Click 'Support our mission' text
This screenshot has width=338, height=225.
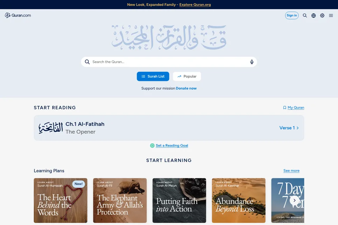pyautogui.click(x=158, y=88)
